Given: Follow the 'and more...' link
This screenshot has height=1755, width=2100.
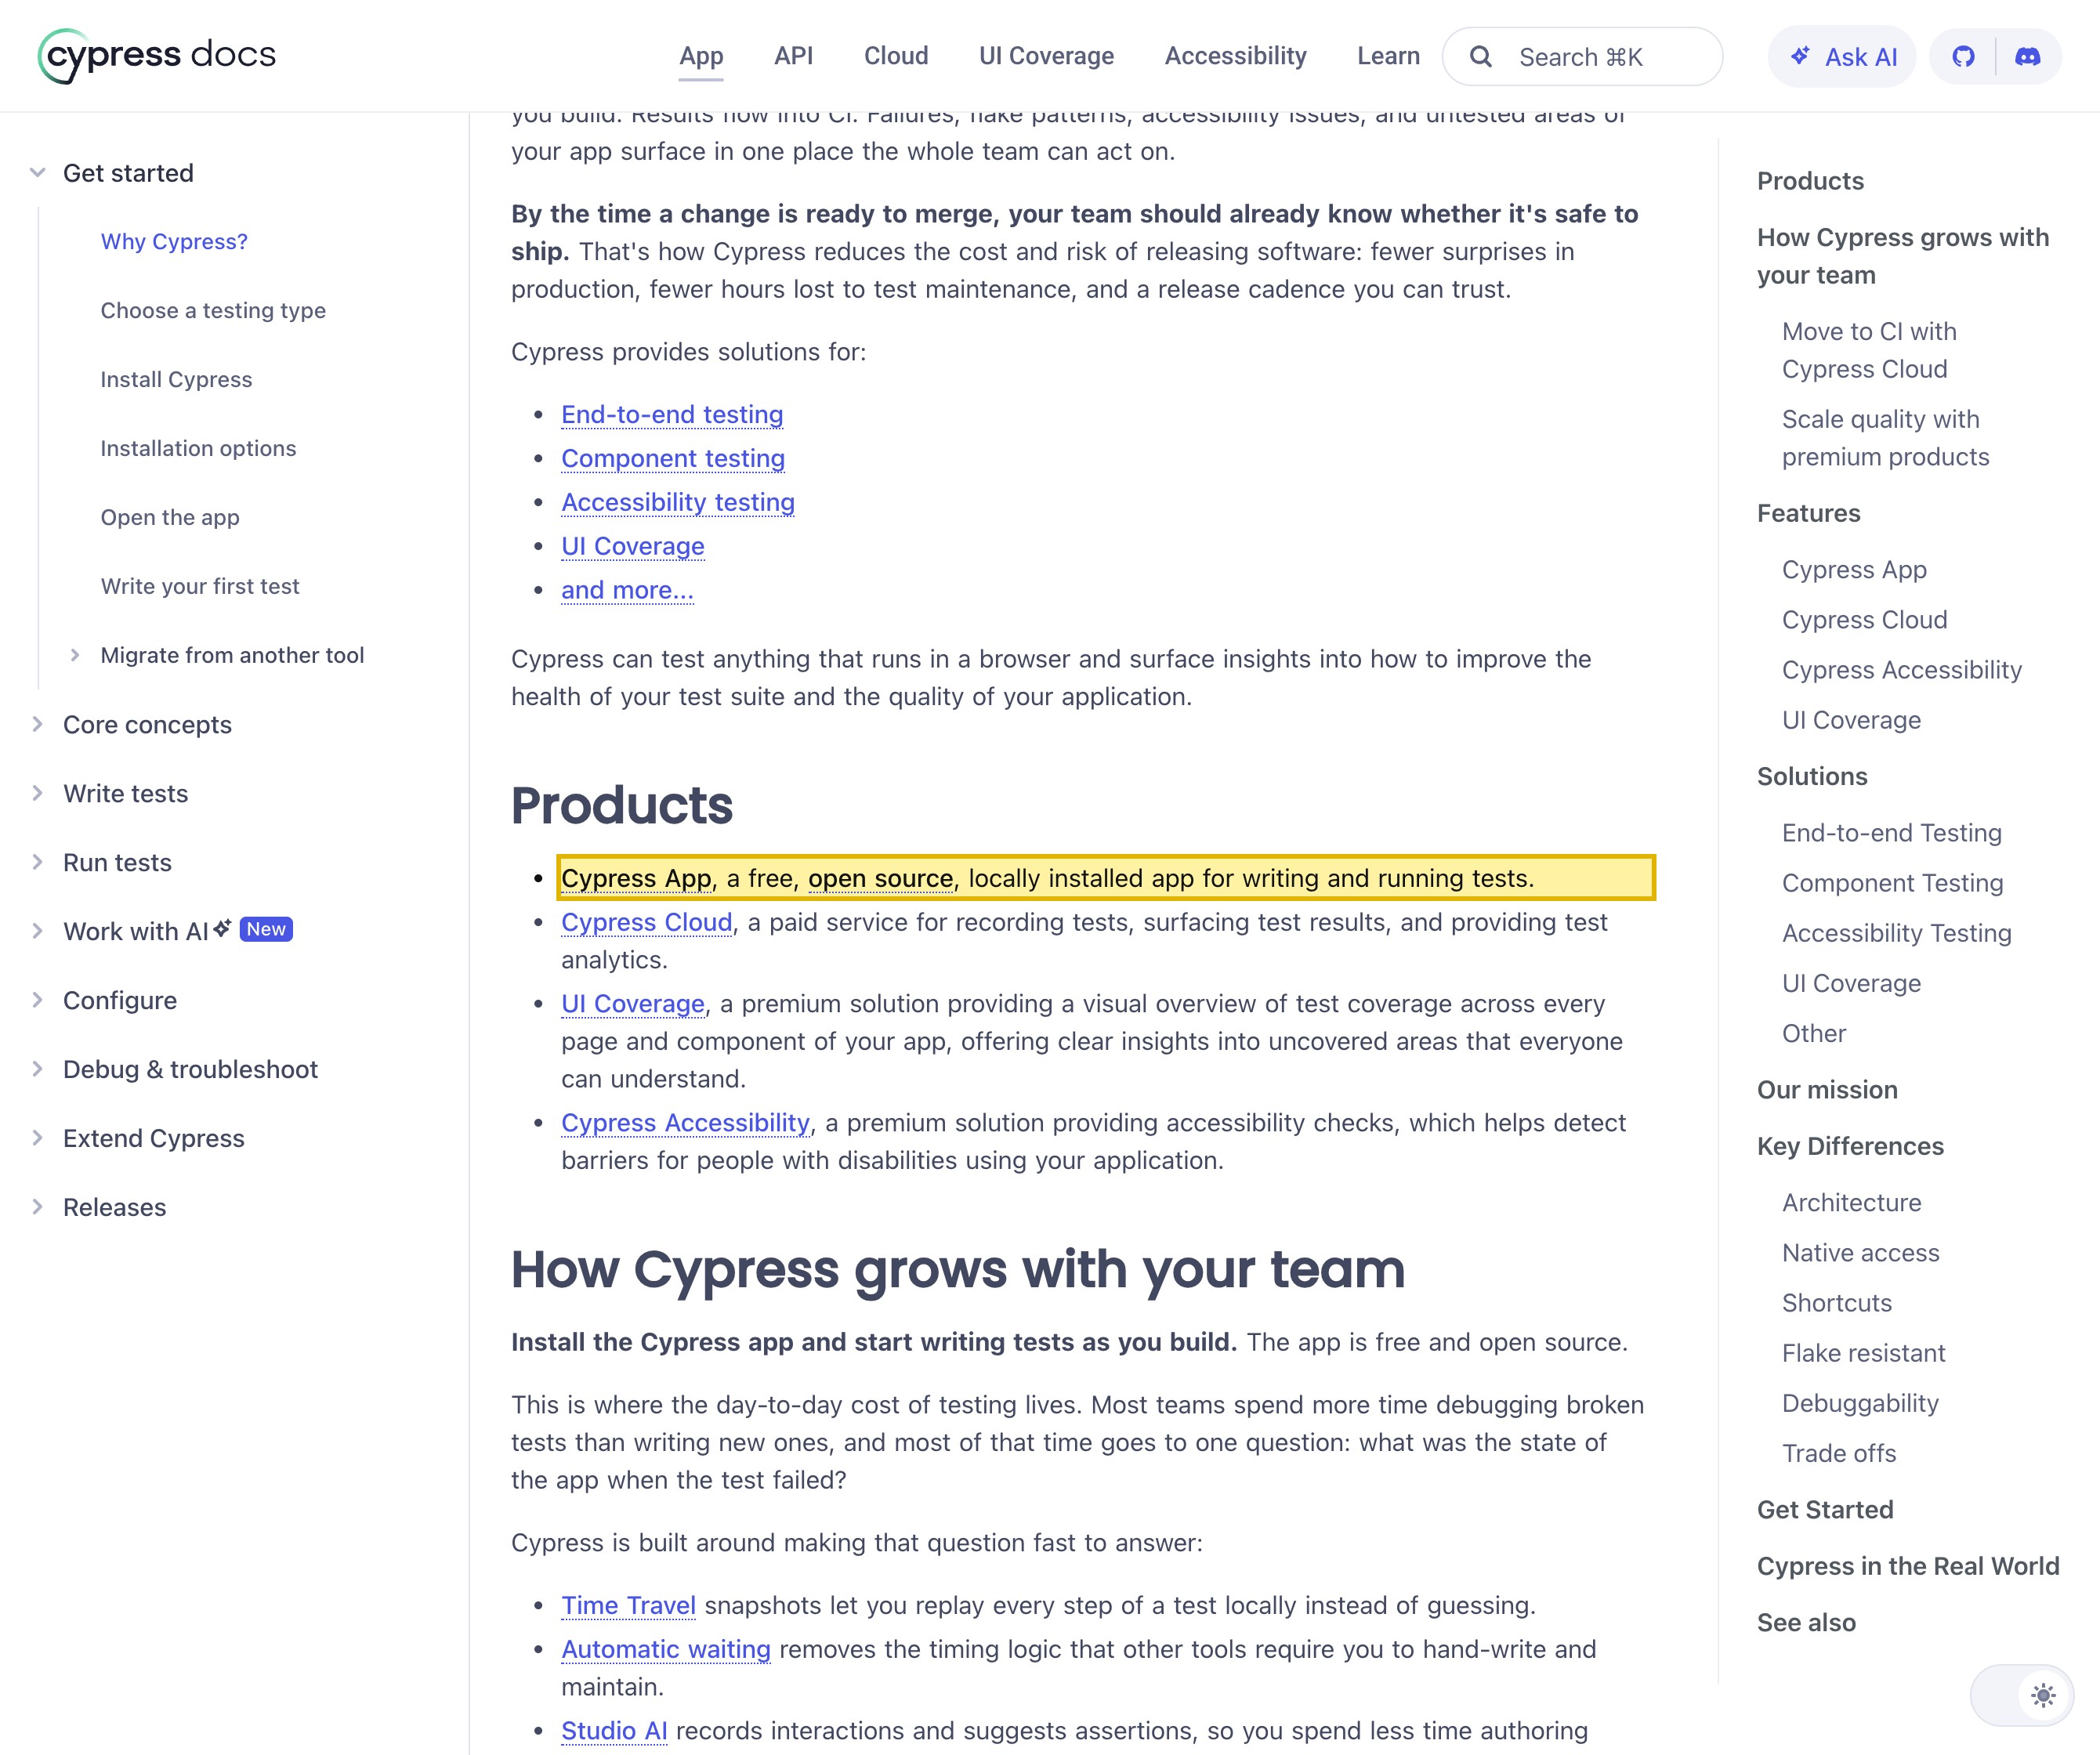Looking at the screenshot, I should [x=627, y=590].
